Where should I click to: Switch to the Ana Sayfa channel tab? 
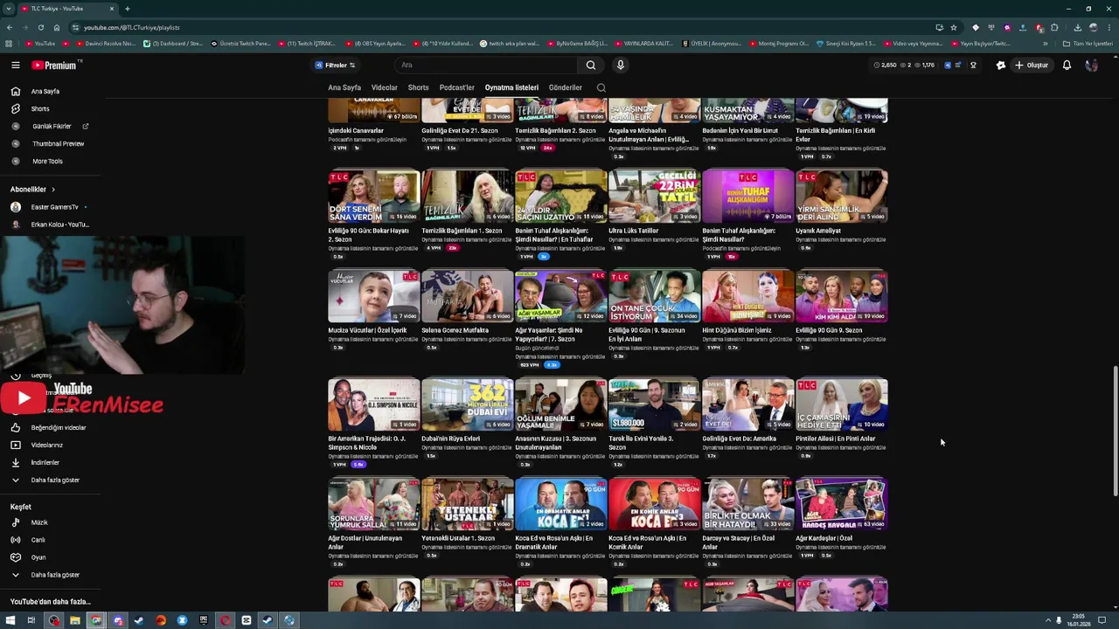[344, 87]
